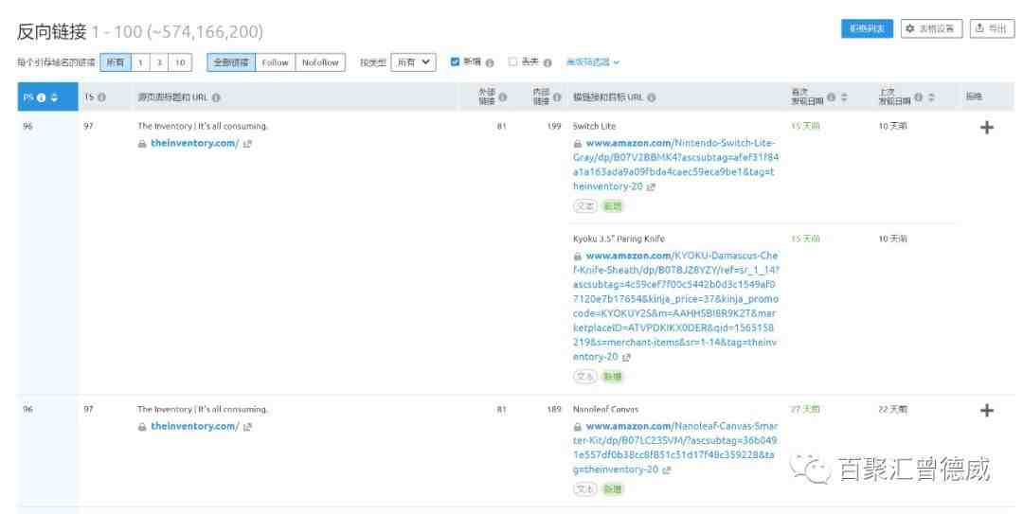Image resolution: width=1023 pixels, height=514 pixels.
Task: Switch to the Nofollow links filter
Action: (x=320, y=62)
